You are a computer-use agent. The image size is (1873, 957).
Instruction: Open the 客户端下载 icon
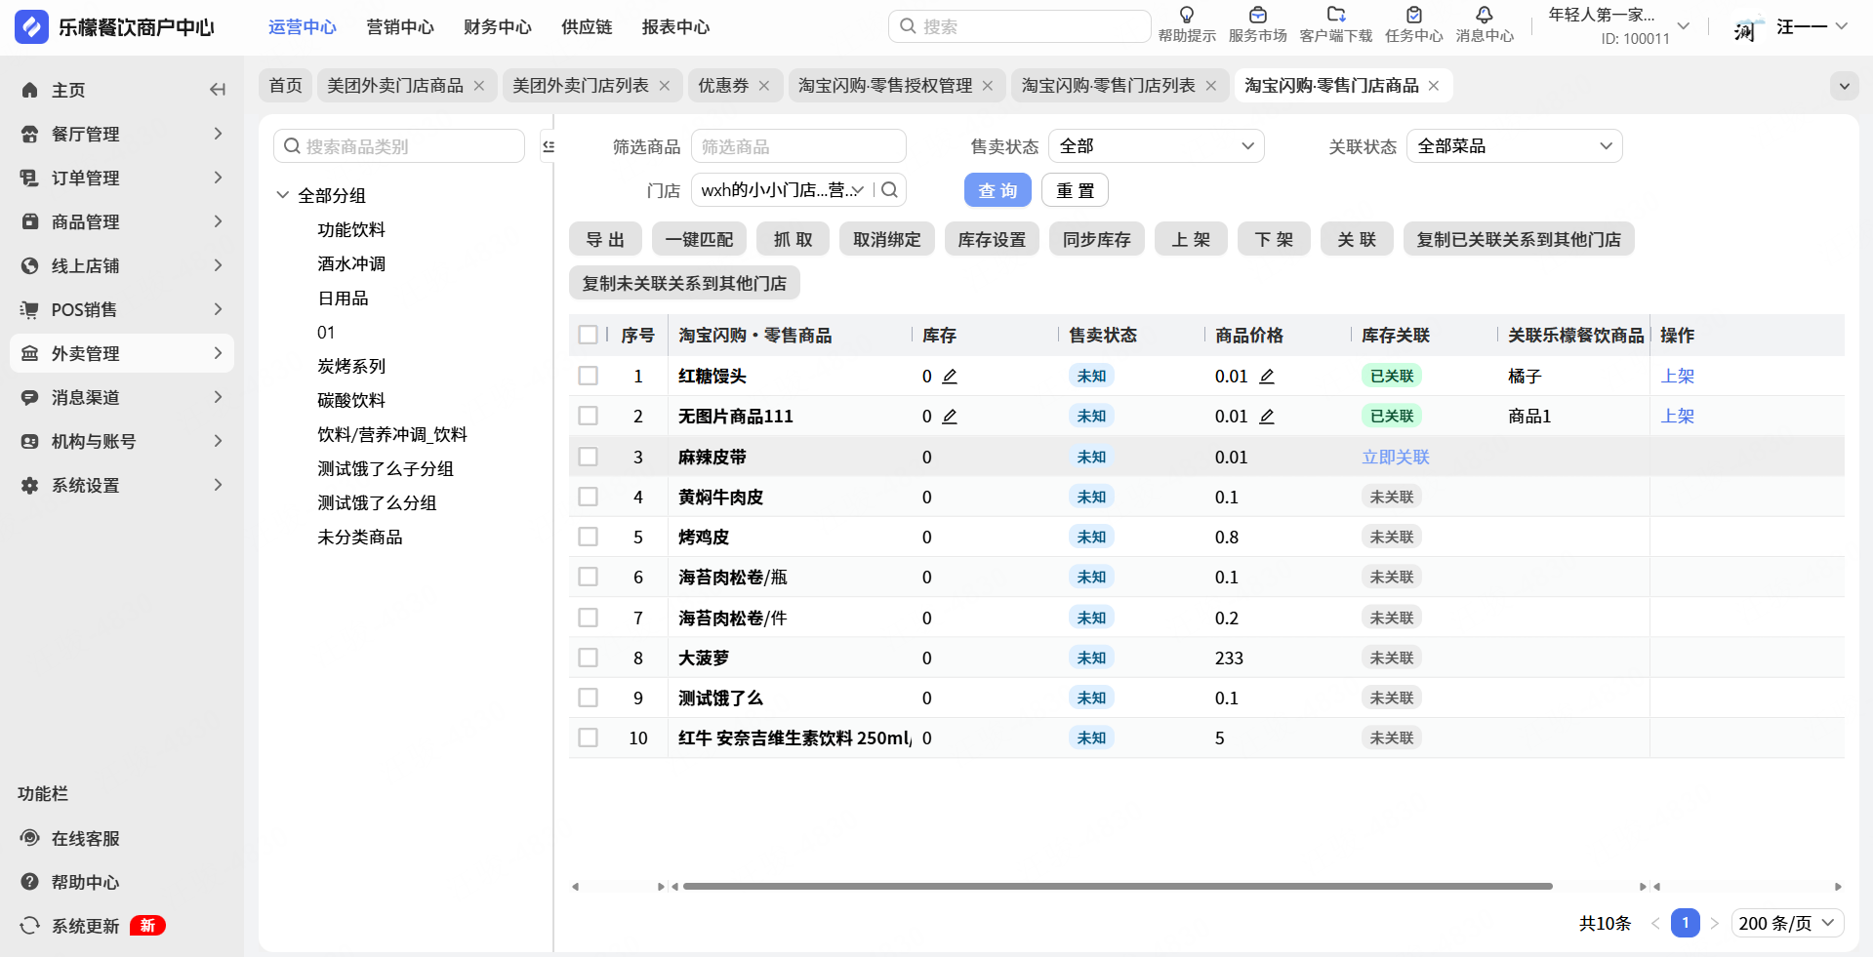tap(1336, 16)
